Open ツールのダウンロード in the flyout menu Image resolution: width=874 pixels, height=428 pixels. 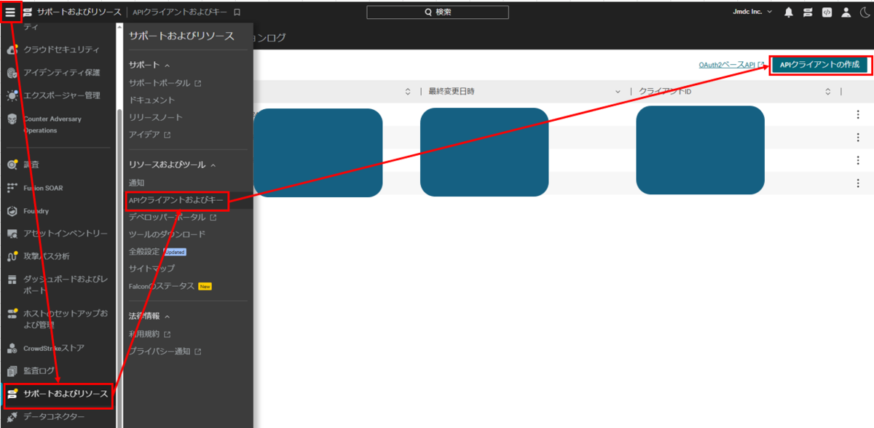click(167, 234)
